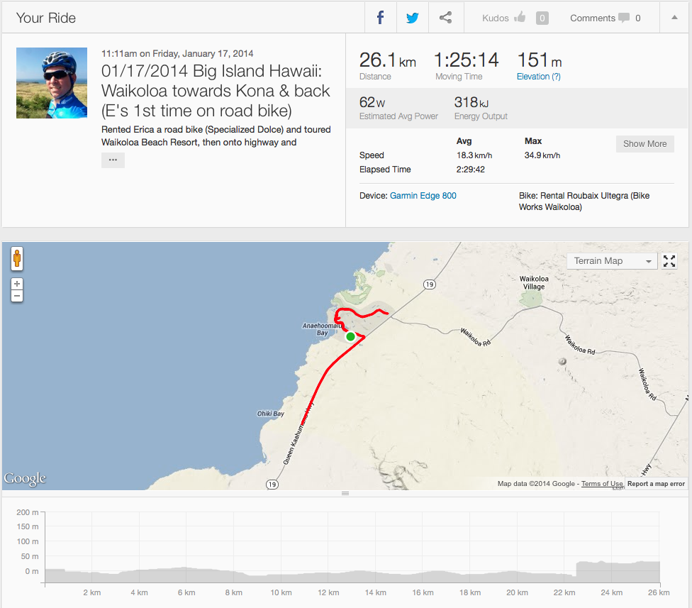The height and width of the screenshot is (608, 692).
Task: Share ride on Twitter
Action: click(413, 18)
